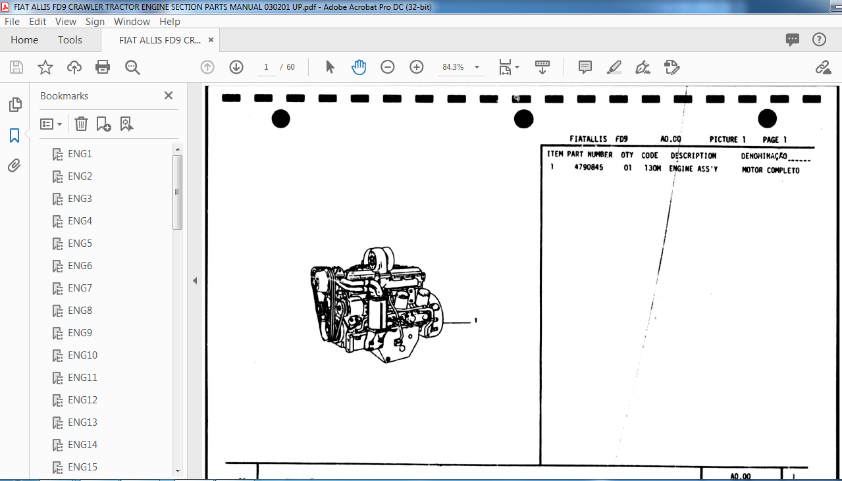Image resolution: width=842 pixels, height=481 pixels.
Task: Close the FIAT ALLIS document tab
Action: point(211,39)
